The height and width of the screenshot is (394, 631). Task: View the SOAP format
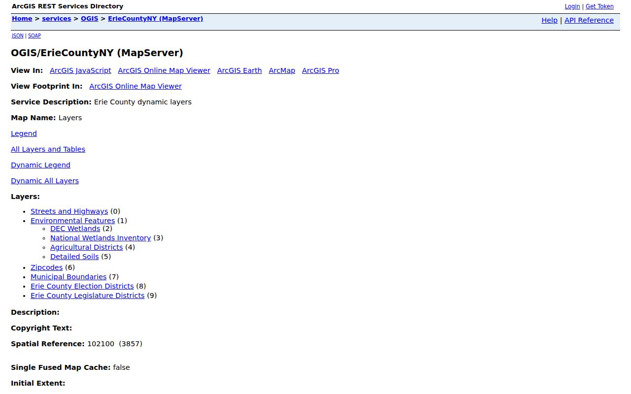click(x=35, y=35)
